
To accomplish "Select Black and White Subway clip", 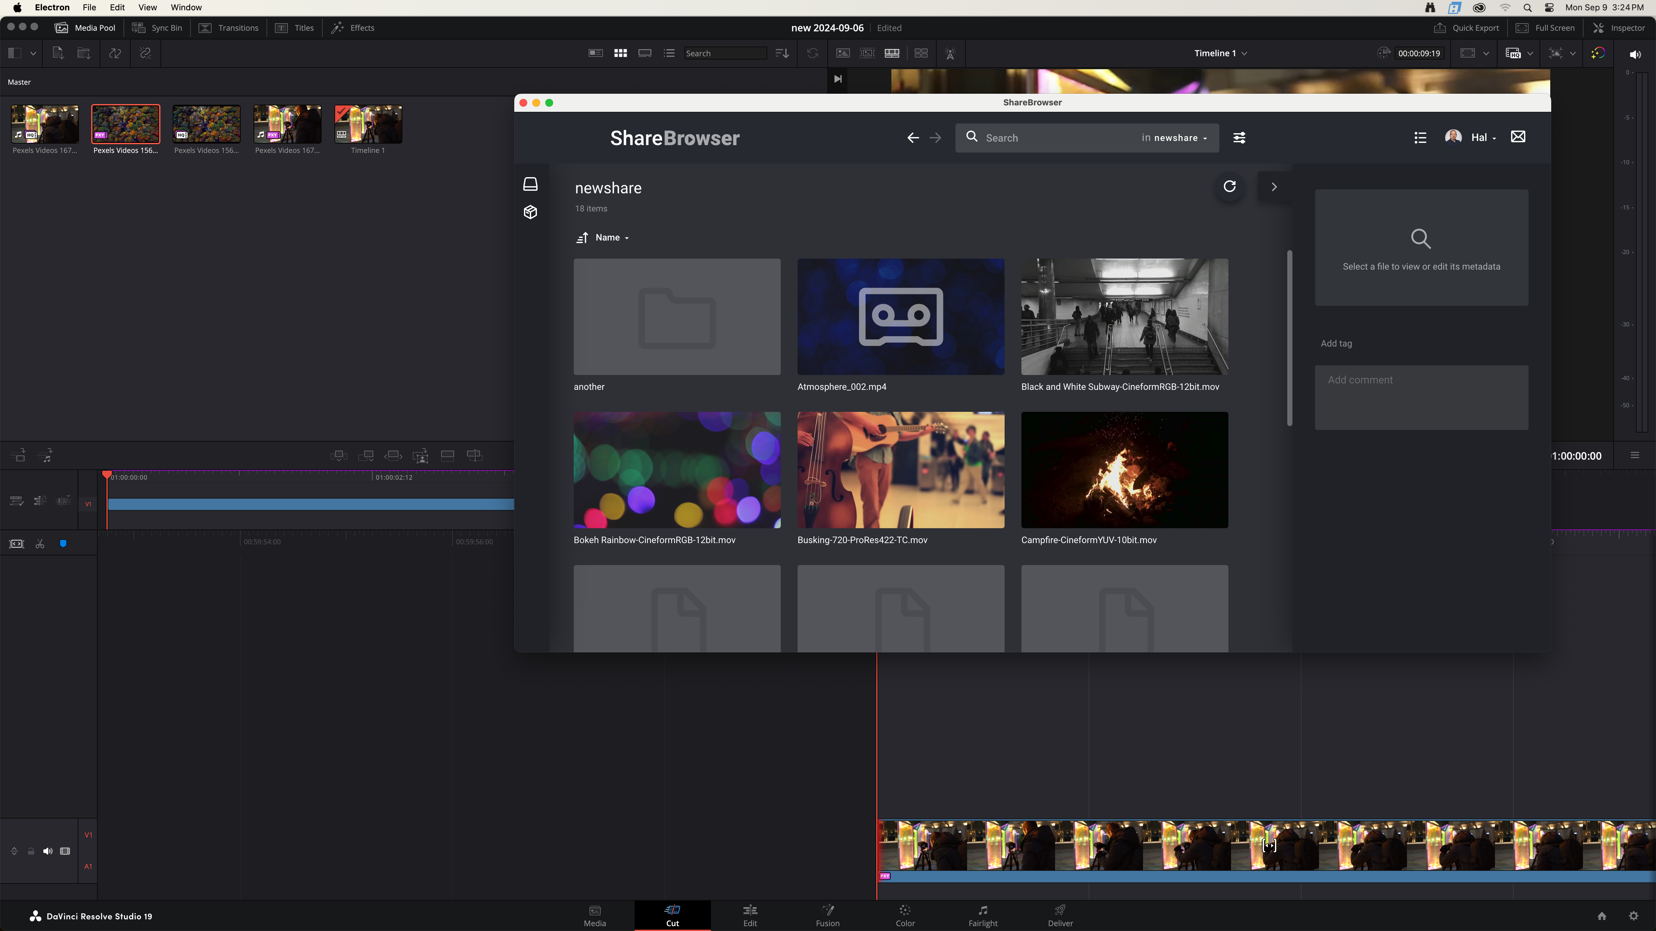I will point(1124,317).
